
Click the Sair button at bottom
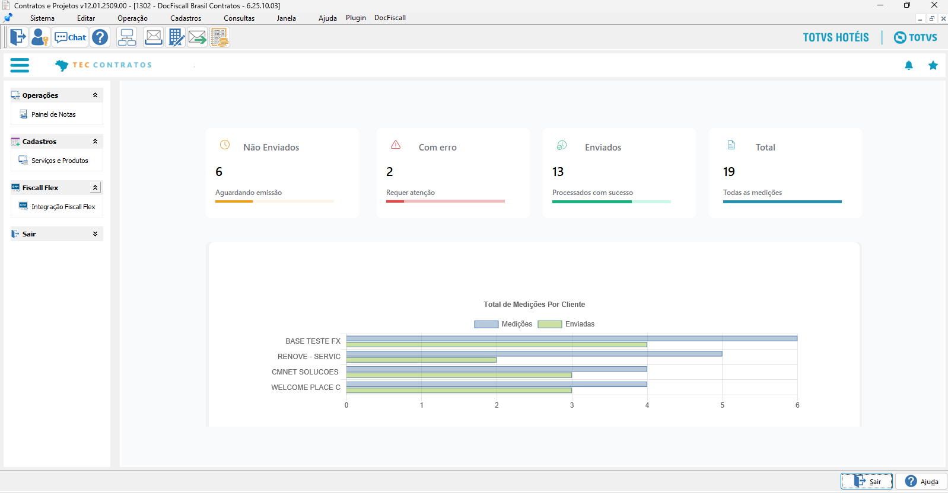pos(867,481)
